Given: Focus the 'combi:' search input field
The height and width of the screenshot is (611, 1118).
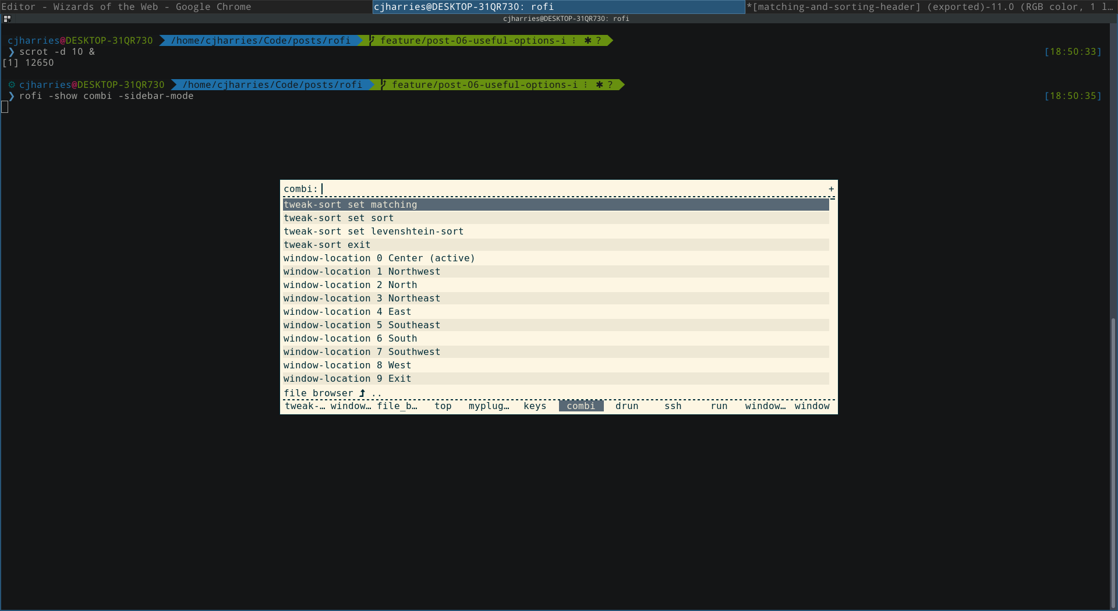Looking at the screenshot, I should click(574, 189).
